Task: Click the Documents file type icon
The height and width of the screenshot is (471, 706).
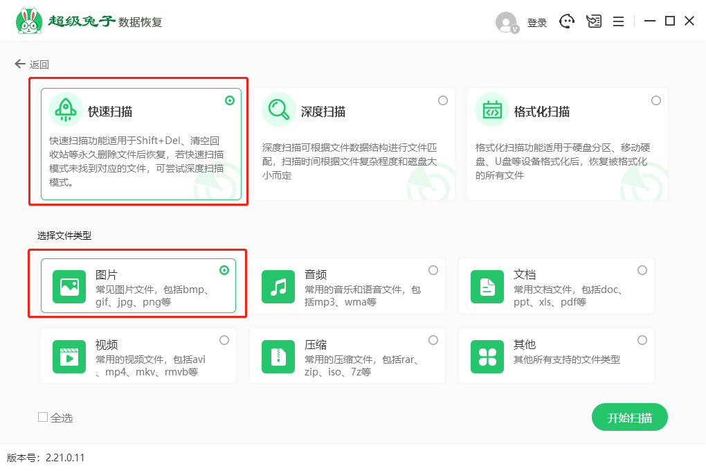Action: (487, 286)
